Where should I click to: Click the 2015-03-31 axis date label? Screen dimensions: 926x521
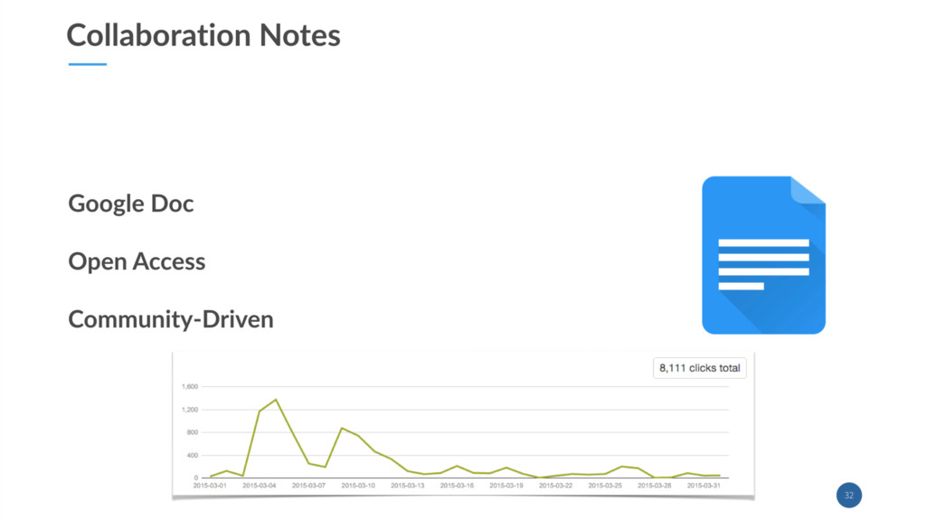(x=704, y=486)
